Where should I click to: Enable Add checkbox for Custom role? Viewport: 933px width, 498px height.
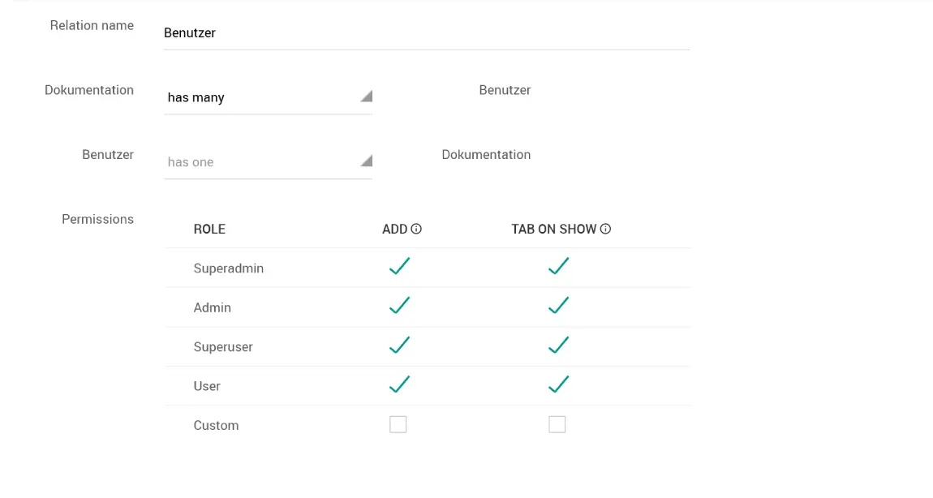click(398, 425)
